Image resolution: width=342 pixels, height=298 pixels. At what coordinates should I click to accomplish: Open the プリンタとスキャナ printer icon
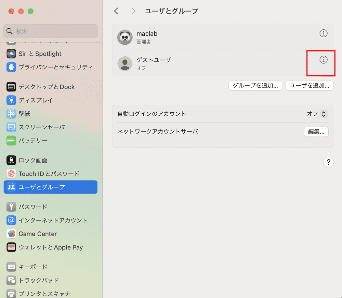[x=11, y=294]
